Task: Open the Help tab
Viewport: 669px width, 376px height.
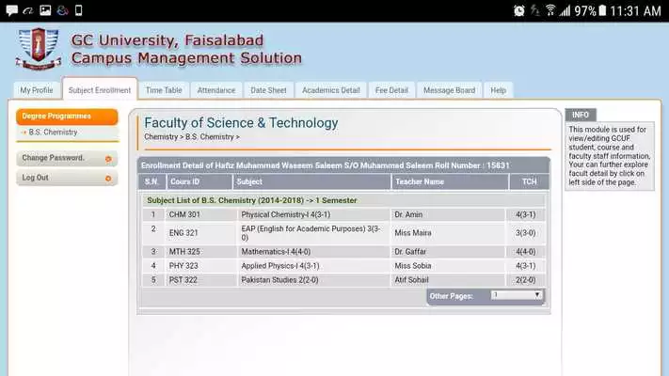Action: [x=498, y=90]
